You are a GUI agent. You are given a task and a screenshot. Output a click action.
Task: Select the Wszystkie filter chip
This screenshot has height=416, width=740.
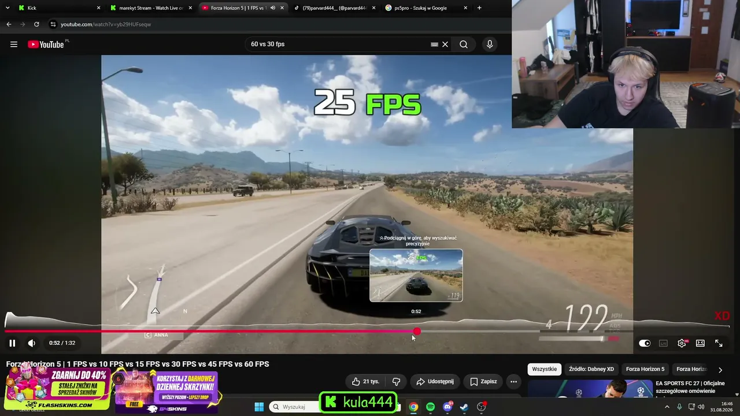click(x=544, y=369)
